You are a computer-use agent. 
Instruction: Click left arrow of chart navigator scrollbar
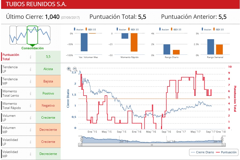pos(80,145)
